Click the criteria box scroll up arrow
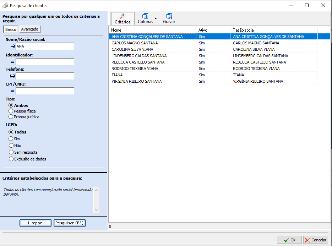The width and height of the screenshot is (332, 246). click(x=96, y=190)
